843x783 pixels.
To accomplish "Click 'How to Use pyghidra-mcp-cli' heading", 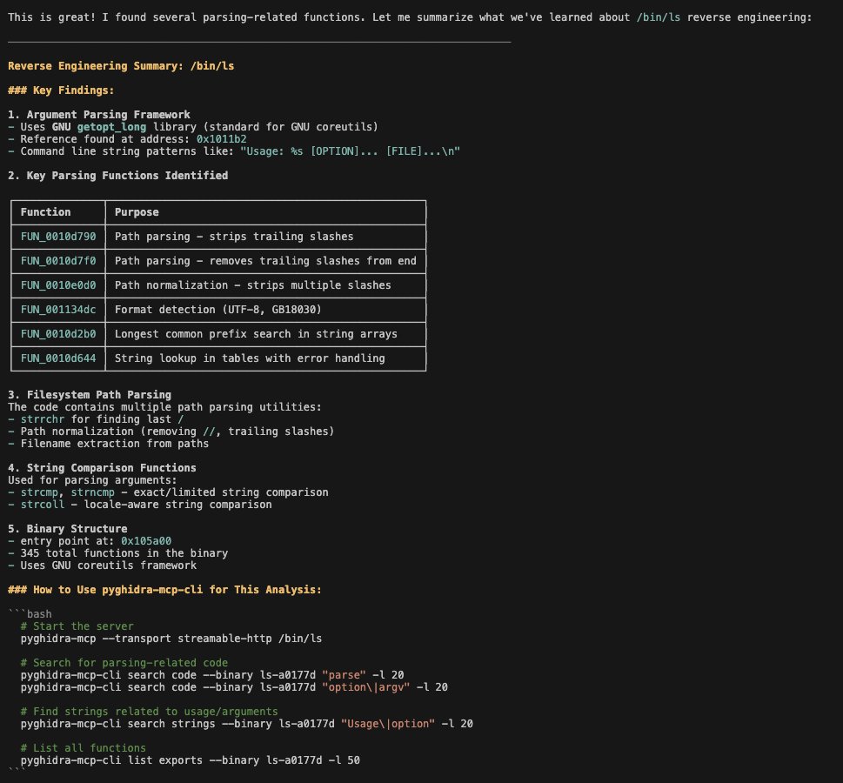I will click(x=164, y=589).
